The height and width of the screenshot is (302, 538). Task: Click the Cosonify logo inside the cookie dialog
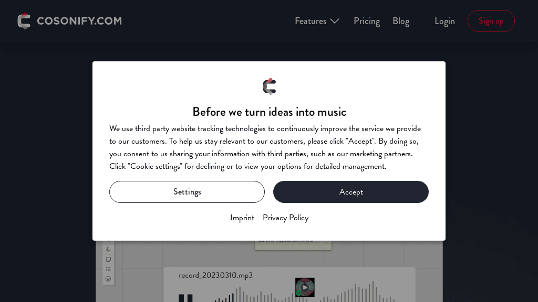[269, 86]
